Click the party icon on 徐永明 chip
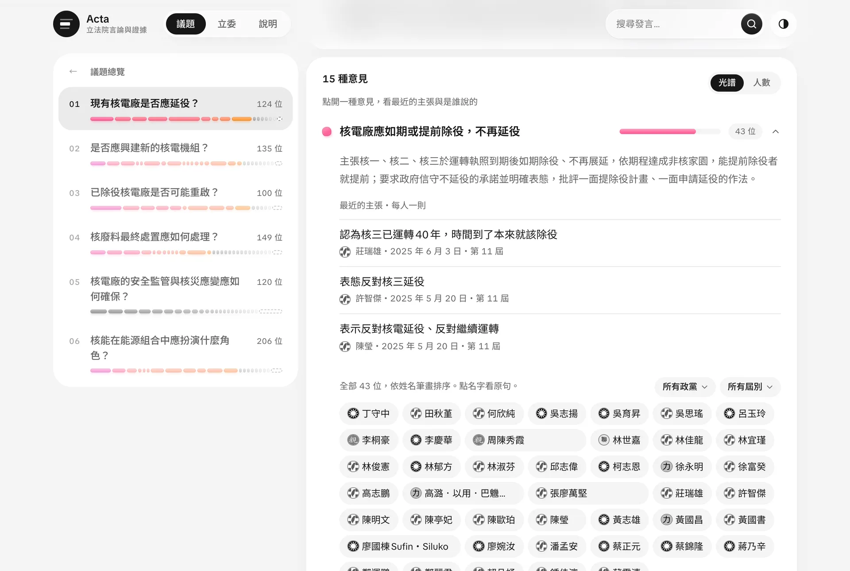 667,467
